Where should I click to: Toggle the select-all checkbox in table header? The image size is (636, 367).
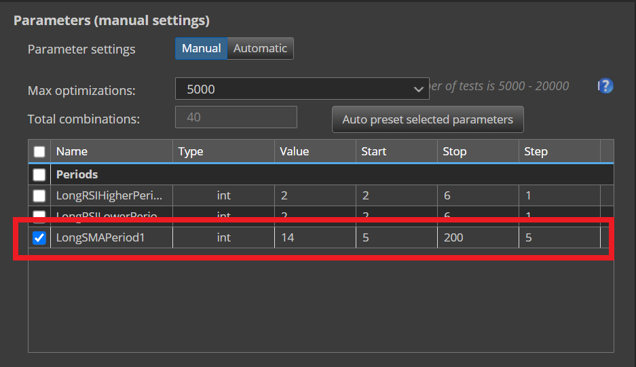click(39, 152)
